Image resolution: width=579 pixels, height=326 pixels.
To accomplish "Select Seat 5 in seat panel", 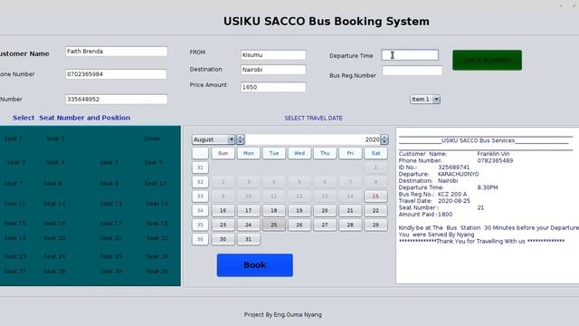I will [x=109, y=162].
